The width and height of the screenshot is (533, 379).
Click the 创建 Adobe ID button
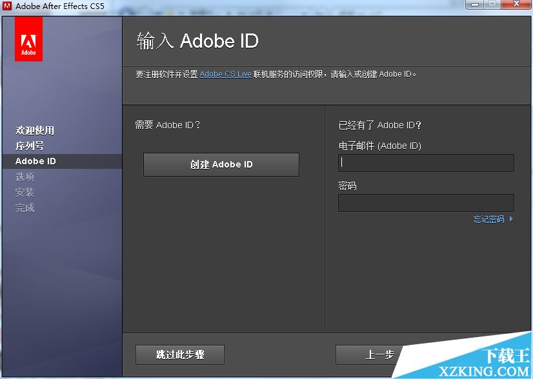pyautogui.click(x=221, y=165)
